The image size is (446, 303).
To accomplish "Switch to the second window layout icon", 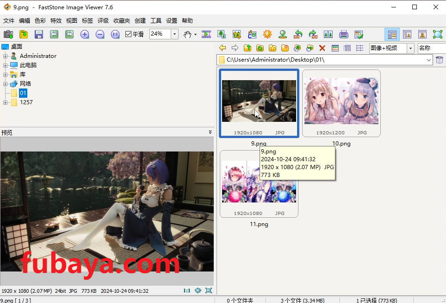I will (407, 34).
